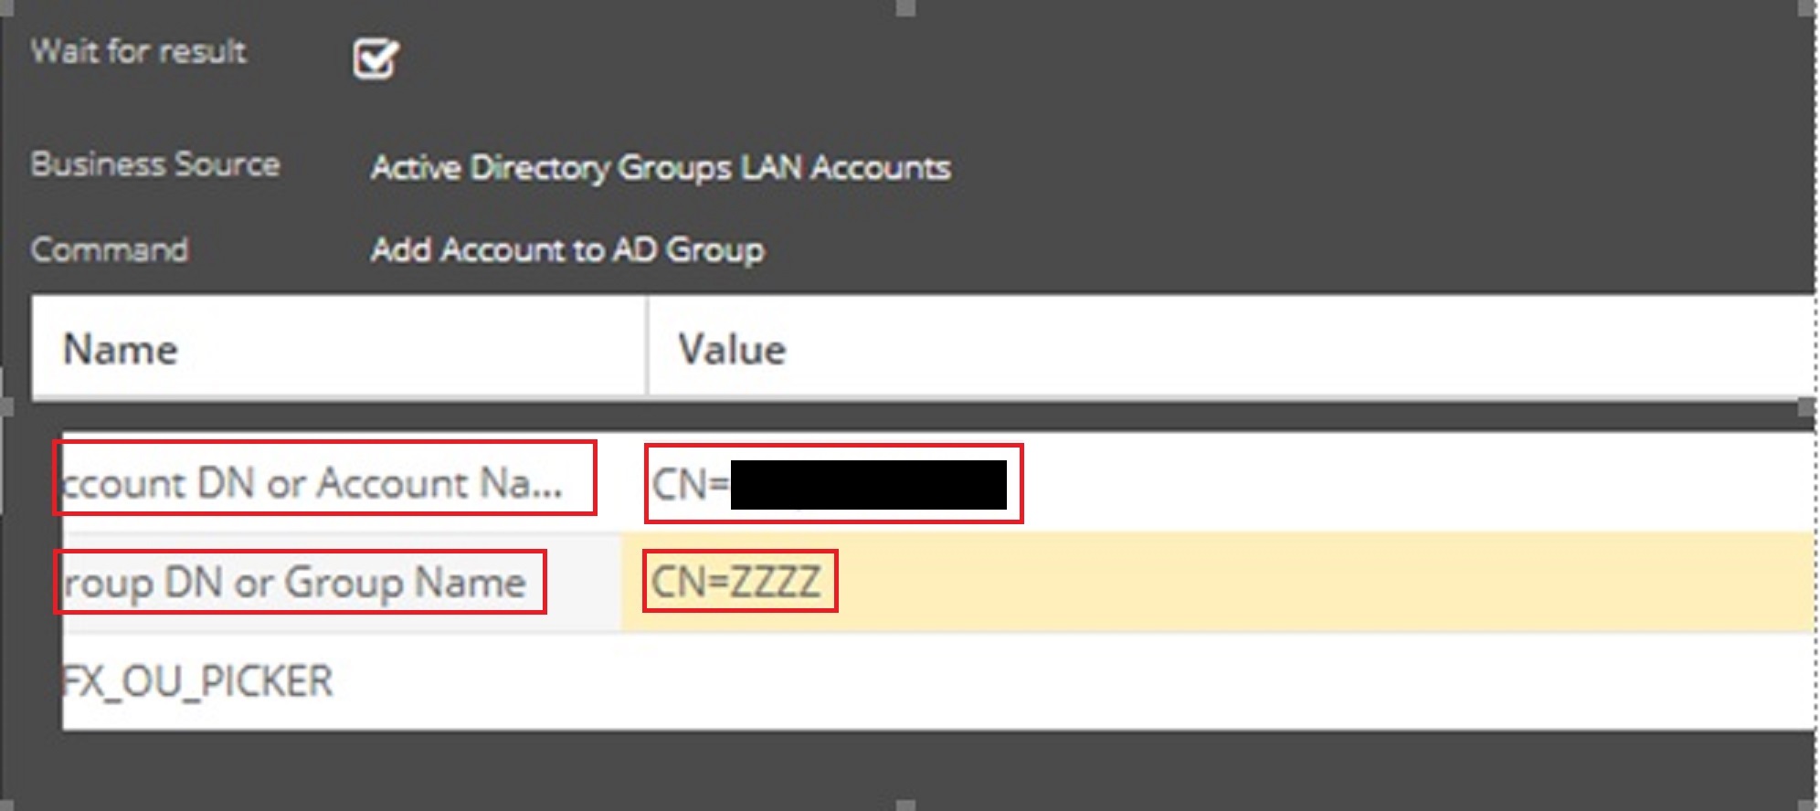This screenshot has height=811, width=1820.
Task: Click the Name column header
Action: pos(121,349)
